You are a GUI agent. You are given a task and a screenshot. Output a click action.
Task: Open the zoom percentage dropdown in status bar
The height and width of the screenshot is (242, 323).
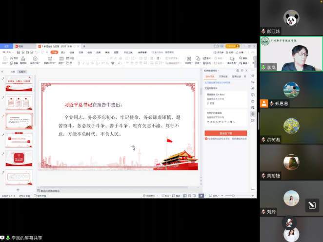(x=215, y=196)
